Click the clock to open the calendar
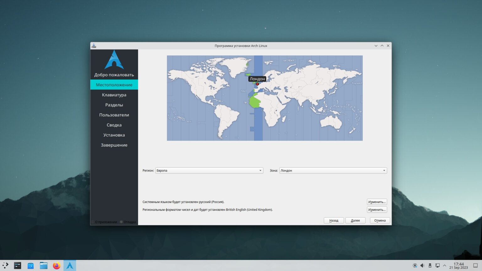Screen dimensions: 482x271 (x=458, y=266)
